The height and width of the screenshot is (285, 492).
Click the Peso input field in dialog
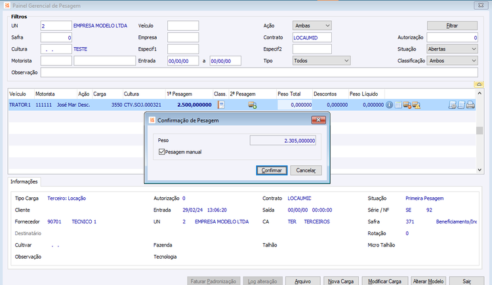point(283,140)
